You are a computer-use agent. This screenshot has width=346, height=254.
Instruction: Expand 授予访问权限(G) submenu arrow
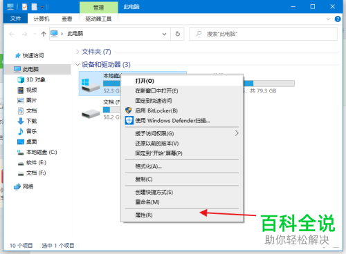pyautogui.click(x=237, y=133)
